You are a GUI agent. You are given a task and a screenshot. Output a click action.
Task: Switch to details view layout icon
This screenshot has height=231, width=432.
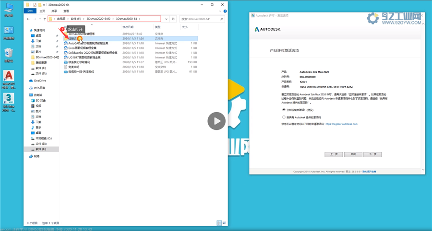tap(219, 223)
